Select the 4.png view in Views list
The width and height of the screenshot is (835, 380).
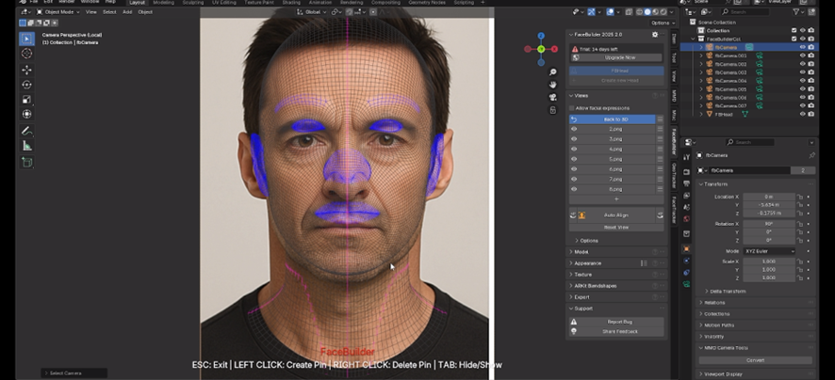click(615, 149)
